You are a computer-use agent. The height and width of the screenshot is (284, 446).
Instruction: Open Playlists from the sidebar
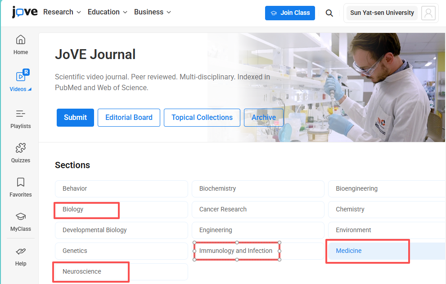pos(21,119)
